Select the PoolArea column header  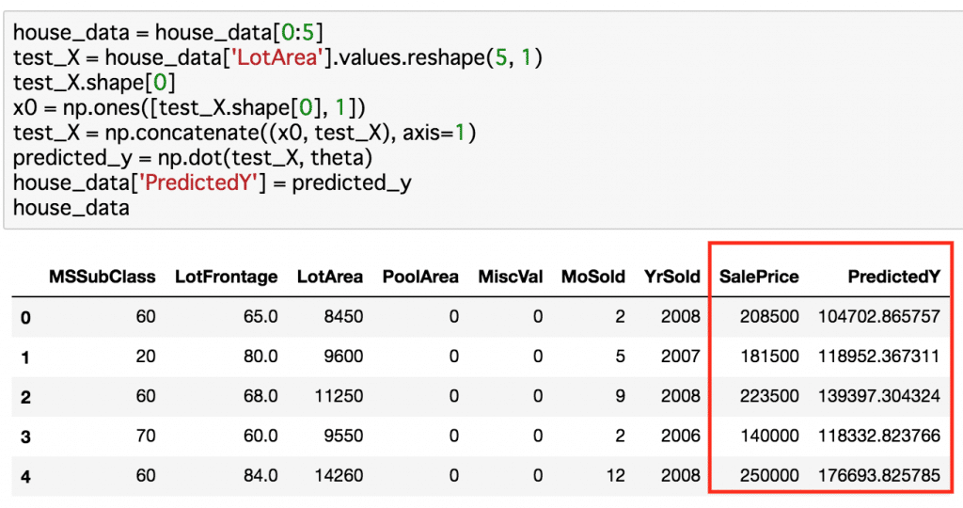click(420, 277)
